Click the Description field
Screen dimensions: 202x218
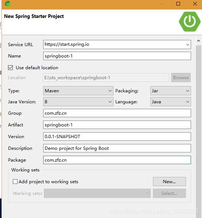pyautogui.click(x=117, y=148)
